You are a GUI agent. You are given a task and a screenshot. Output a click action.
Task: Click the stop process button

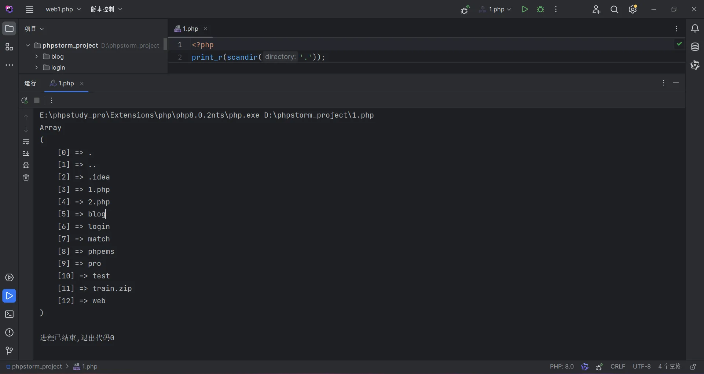coord(37,100)
